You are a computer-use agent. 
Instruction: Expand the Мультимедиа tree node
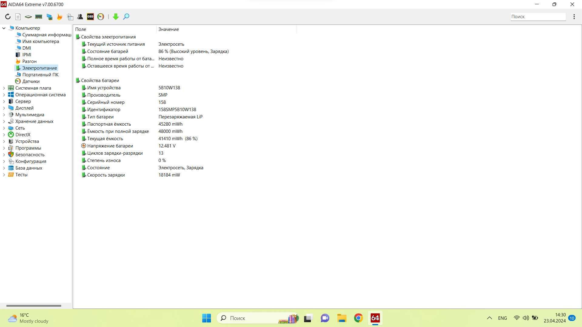(x=4, y=115)
